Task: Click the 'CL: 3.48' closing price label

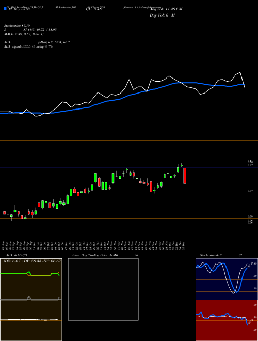Action: point(93,9)
